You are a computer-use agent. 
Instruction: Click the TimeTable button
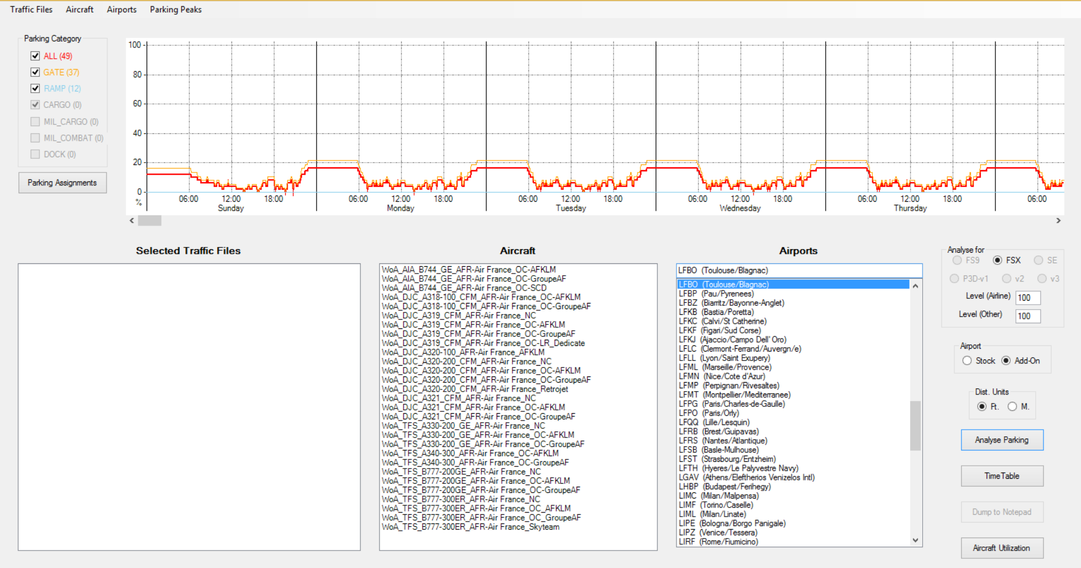[1002, 476]
